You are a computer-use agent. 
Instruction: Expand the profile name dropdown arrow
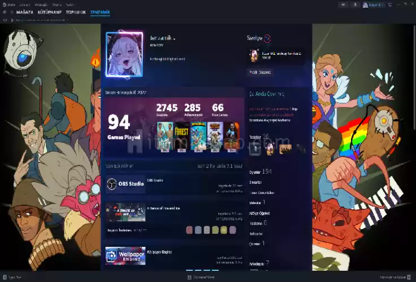point(174,39)
